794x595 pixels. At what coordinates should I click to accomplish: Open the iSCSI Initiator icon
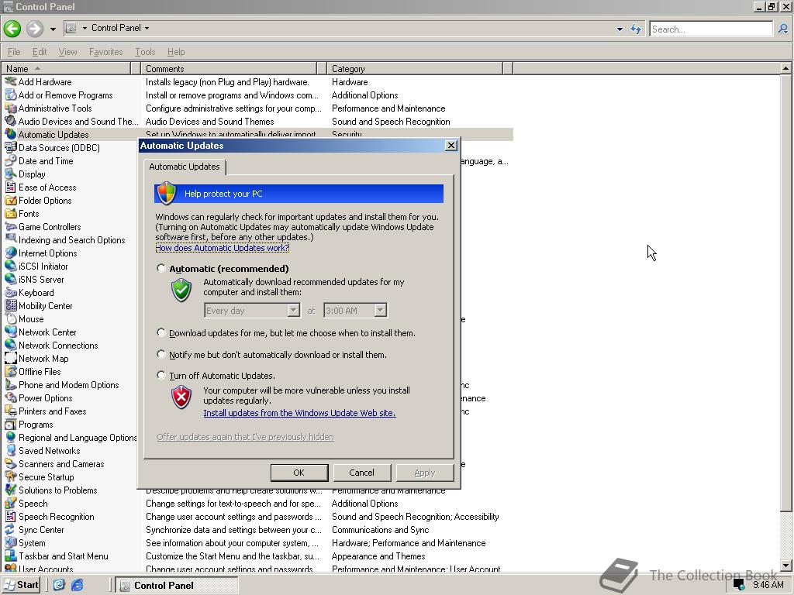(11, 267)
